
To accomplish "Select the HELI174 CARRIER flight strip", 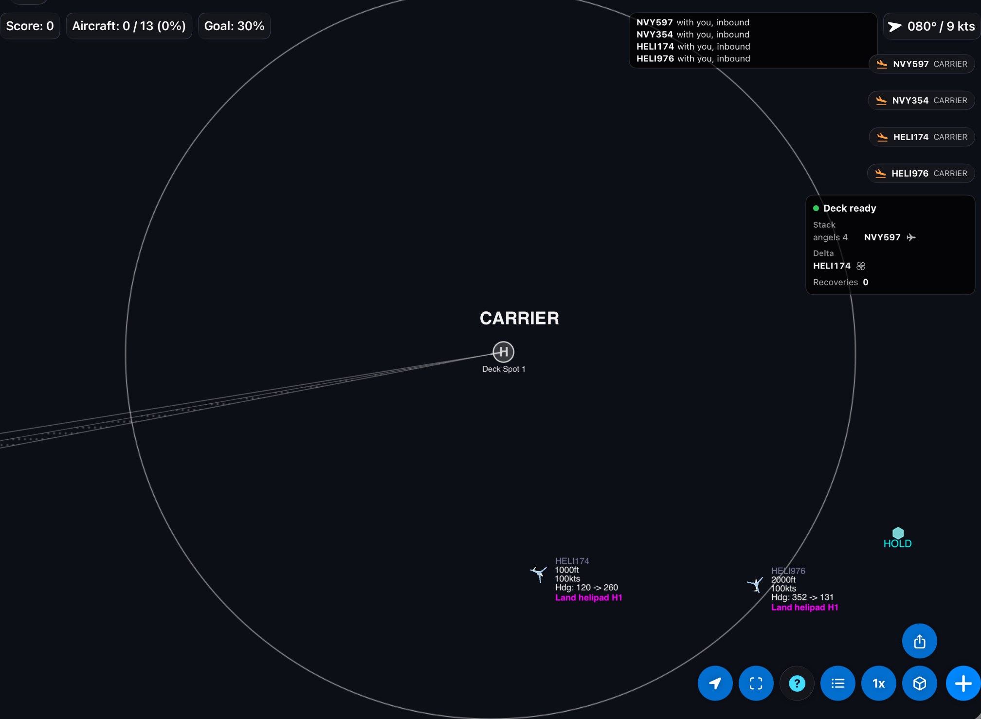I will point(922,137).
